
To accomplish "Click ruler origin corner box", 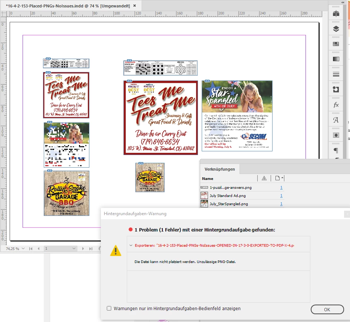I will coord(3,14).
